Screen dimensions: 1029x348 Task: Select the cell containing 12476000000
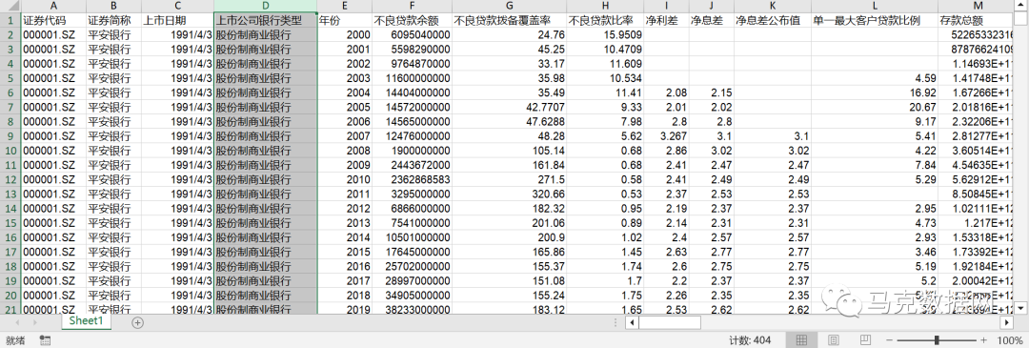pyautogui.click(x=413, y=135)
